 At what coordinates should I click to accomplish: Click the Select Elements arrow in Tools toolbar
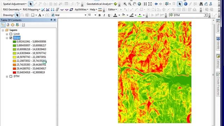180,4
